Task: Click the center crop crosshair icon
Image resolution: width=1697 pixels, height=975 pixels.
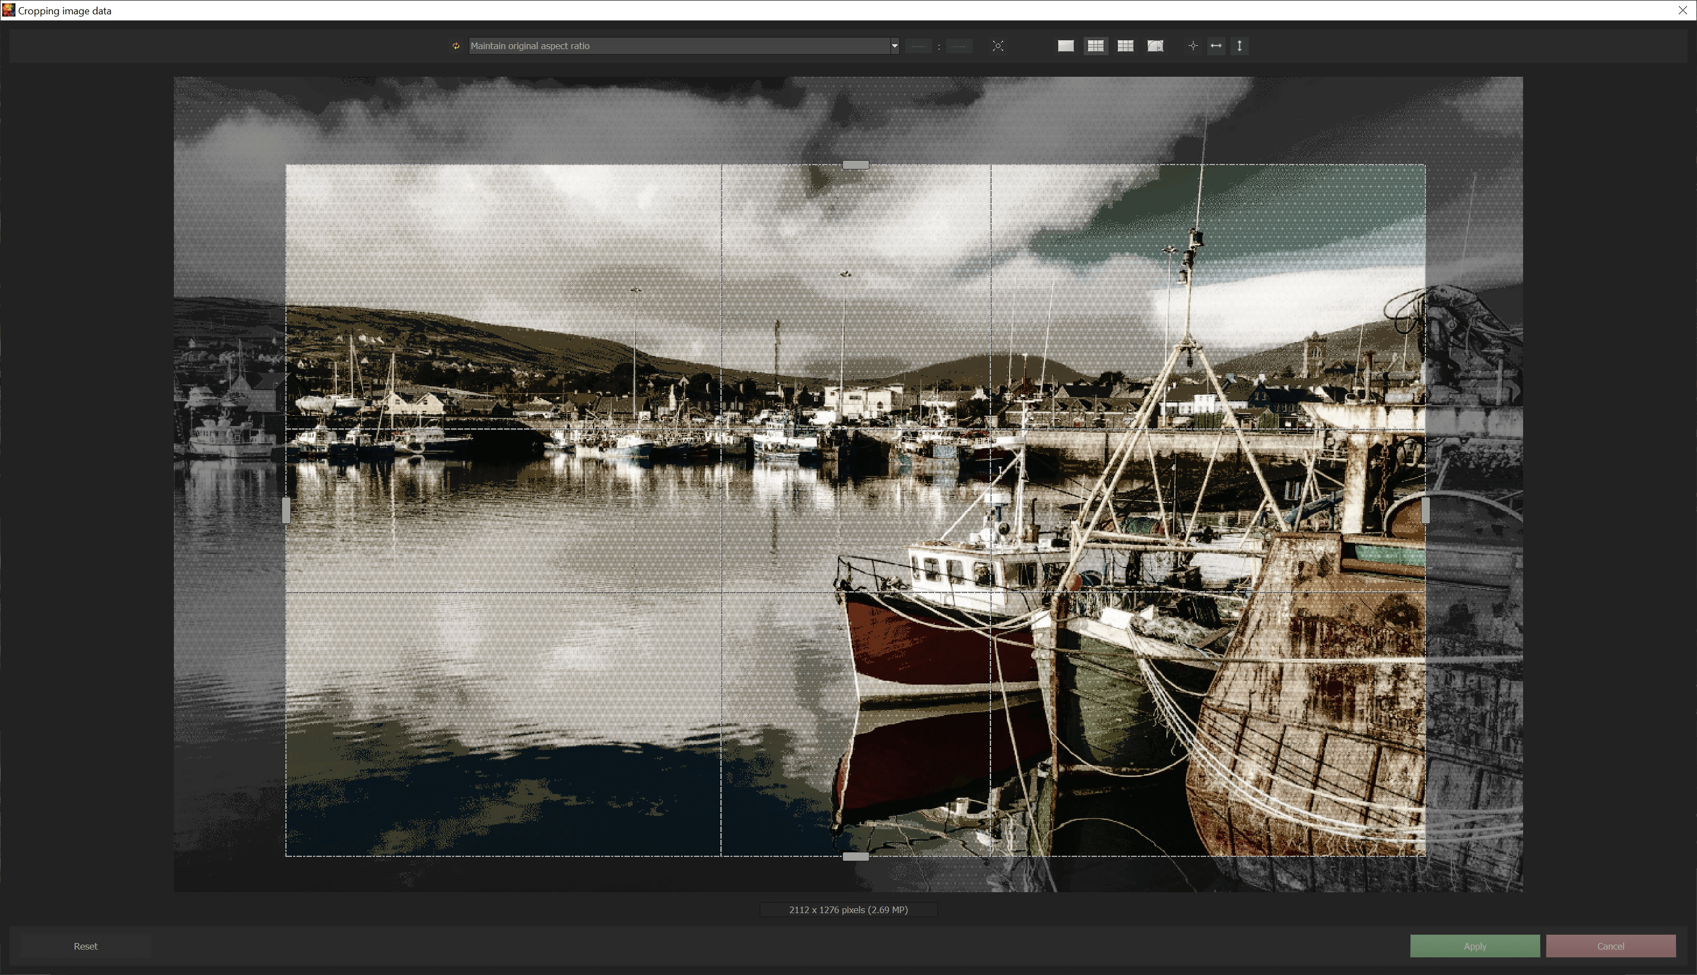Action: click(1193, 46)
